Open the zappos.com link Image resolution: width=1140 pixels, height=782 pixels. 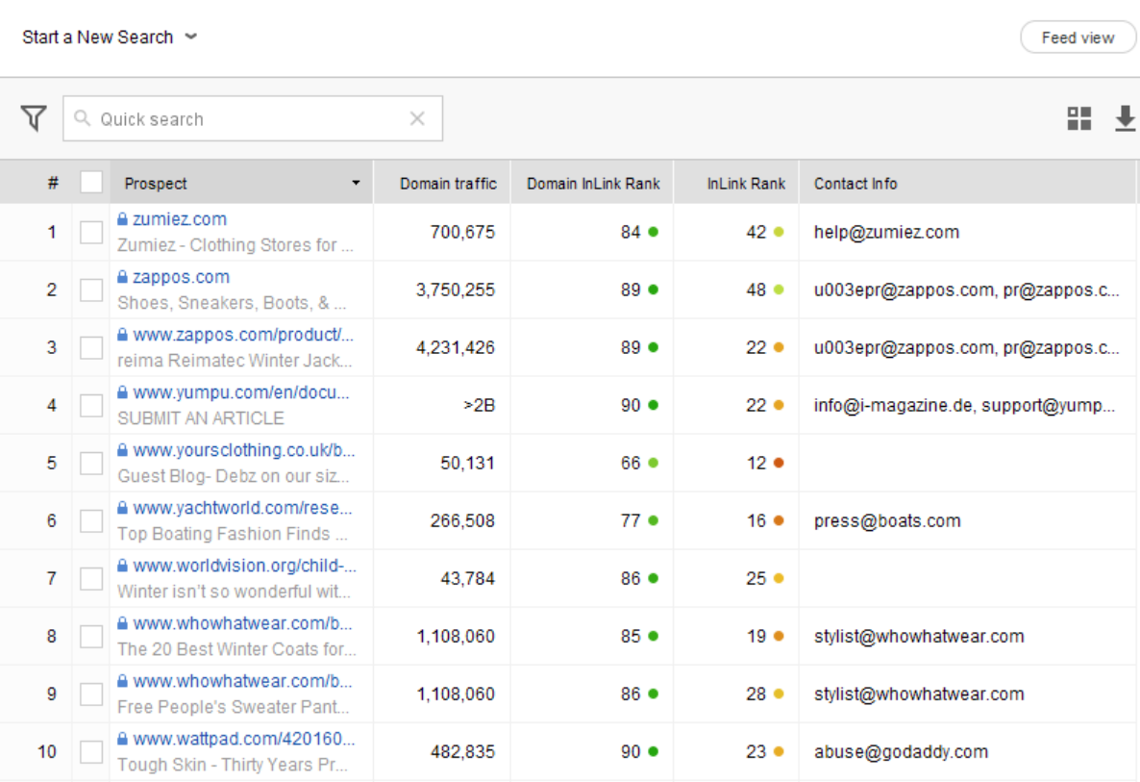tap(181, 277)
